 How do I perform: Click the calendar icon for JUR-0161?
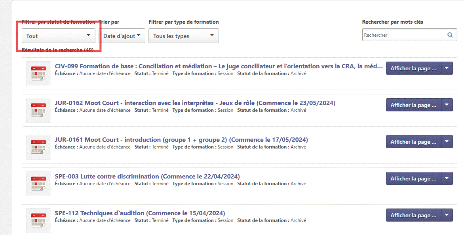[x=38, y=147]
